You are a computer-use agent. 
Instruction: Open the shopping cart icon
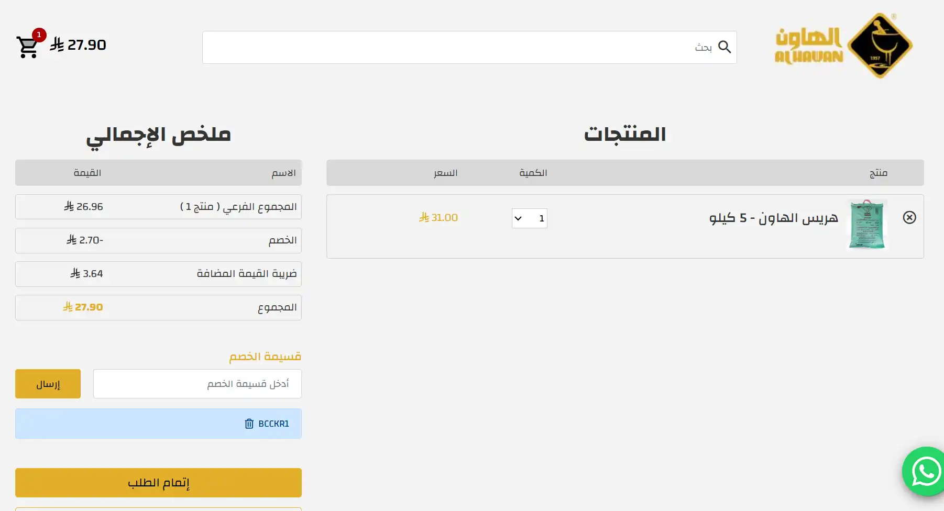27,47
